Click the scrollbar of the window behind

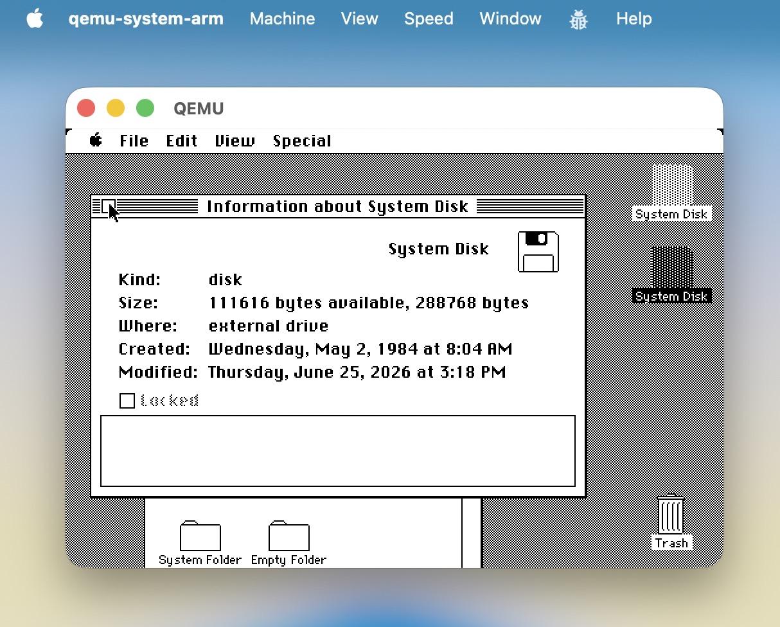point(472,533)
